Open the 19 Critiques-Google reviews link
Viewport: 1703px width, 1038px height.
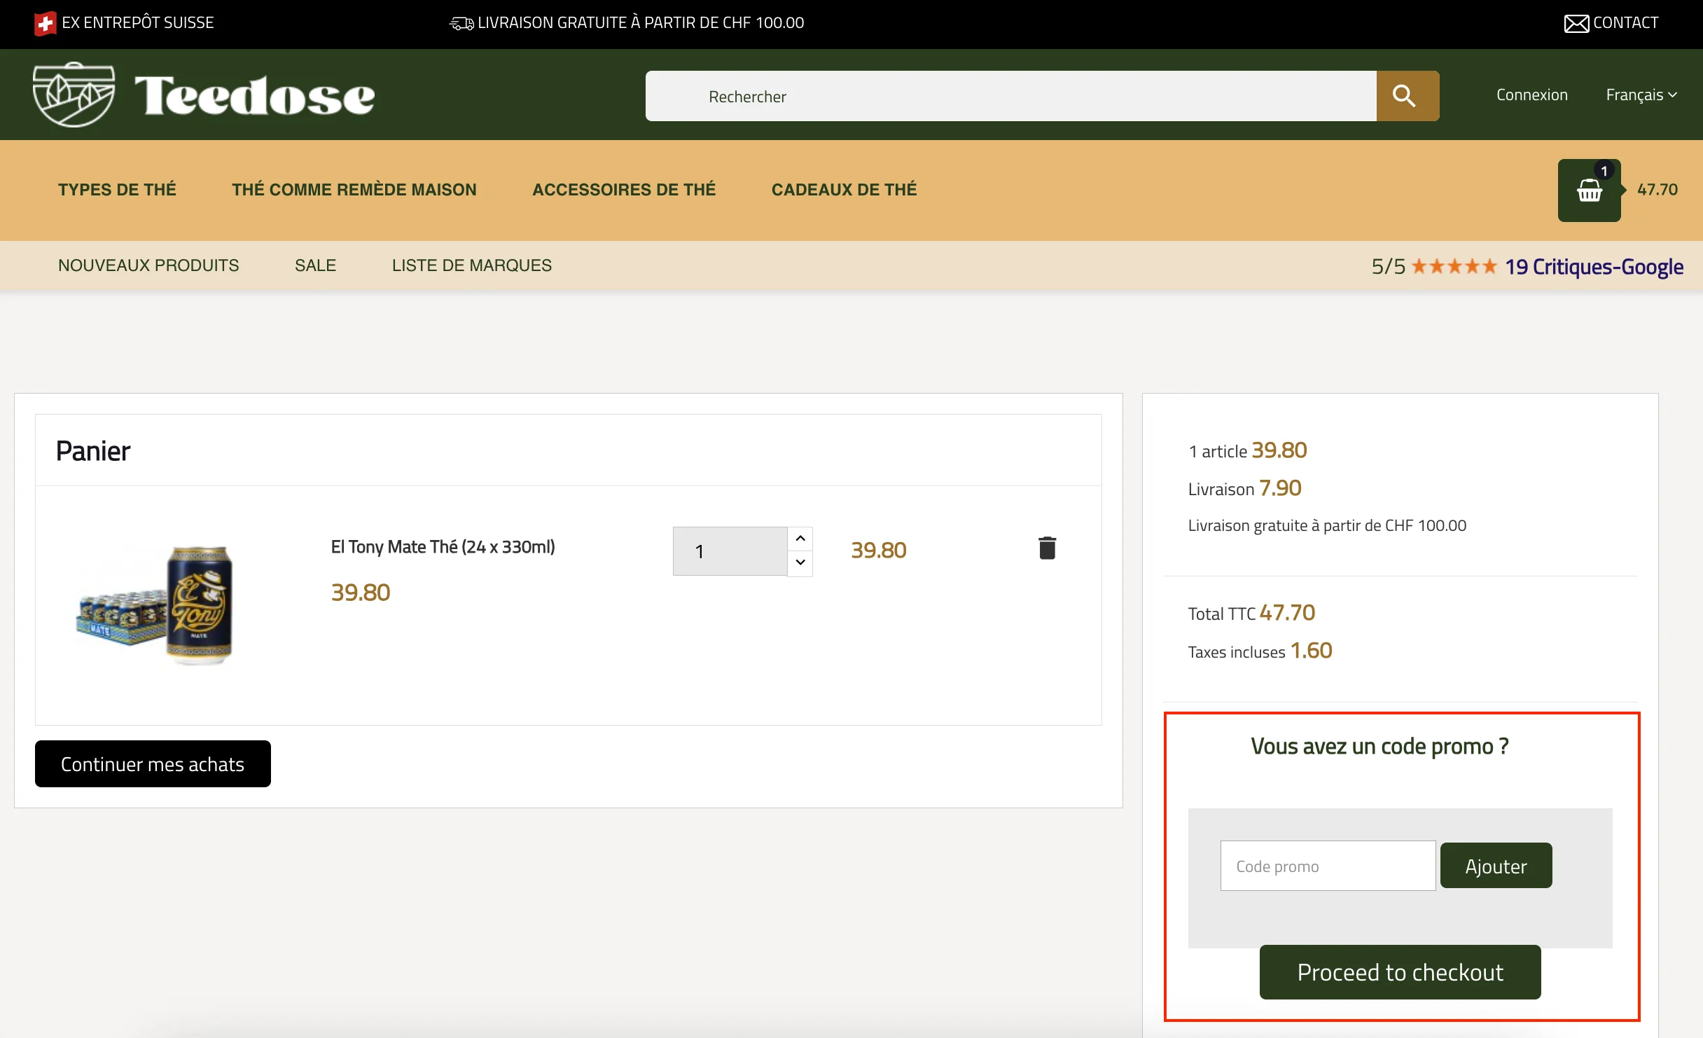tap(1594, 266)
